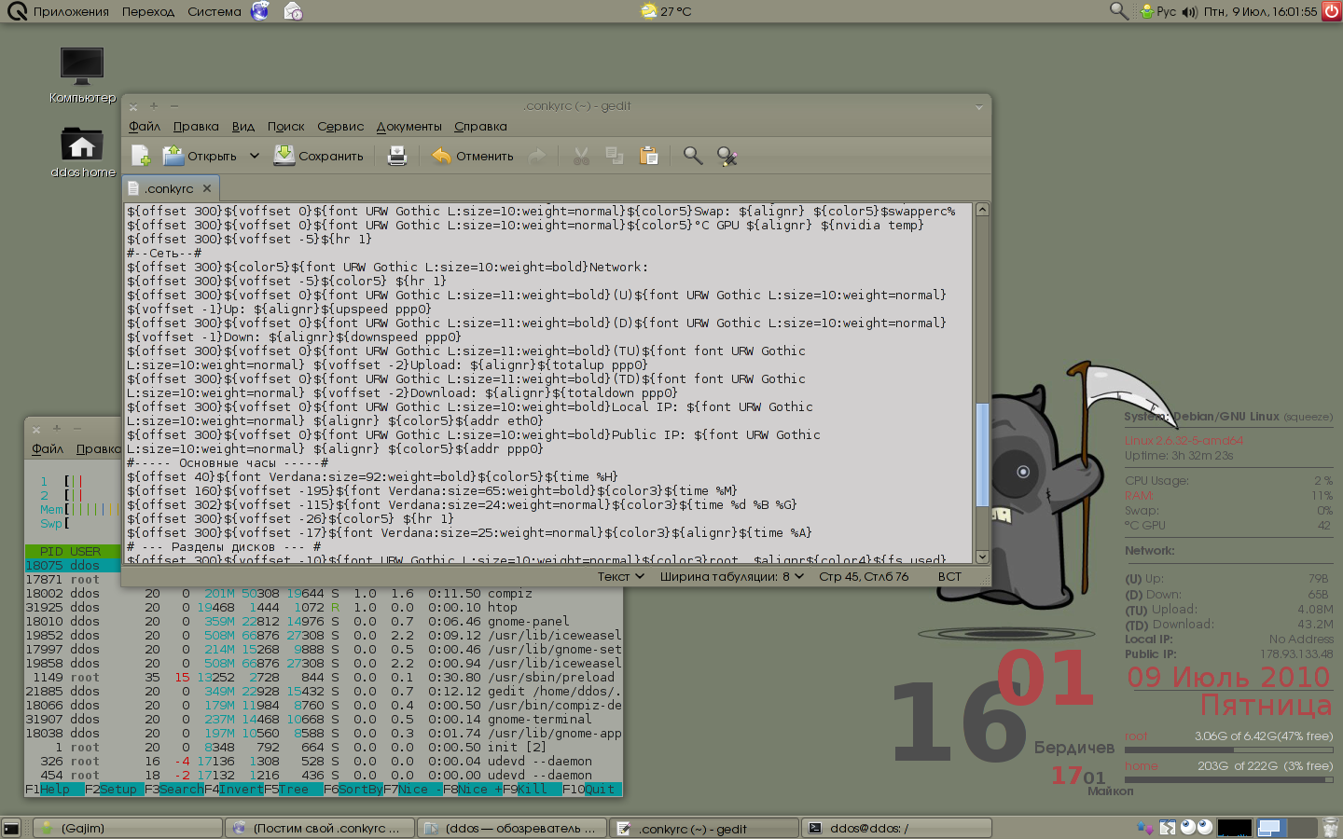This screenshot has width=1343, height=839.
Task: Click F10 Quit in htop
Action: (592, 789)
